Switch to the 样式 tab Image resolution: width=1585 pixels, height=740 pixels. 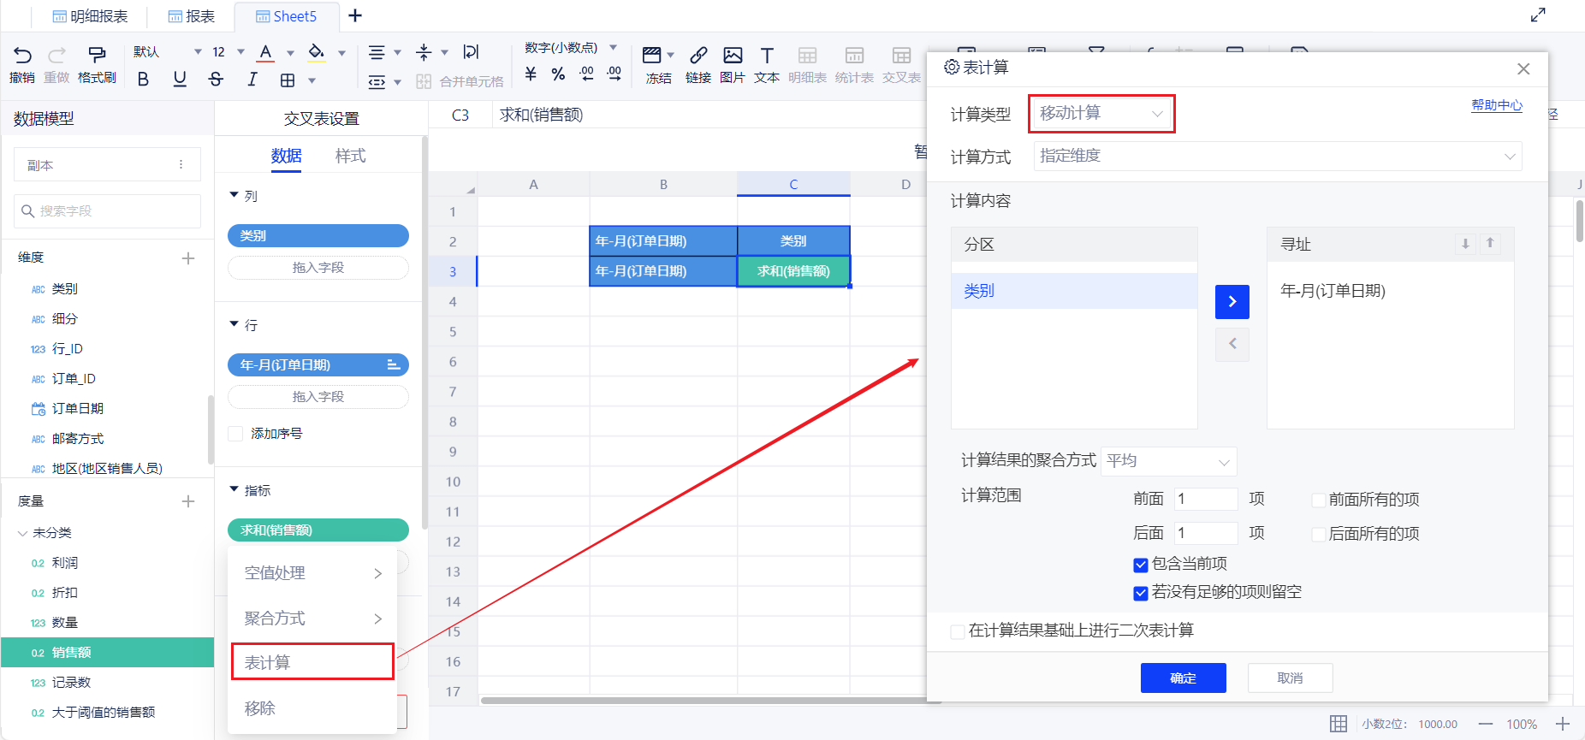point(350,156)
